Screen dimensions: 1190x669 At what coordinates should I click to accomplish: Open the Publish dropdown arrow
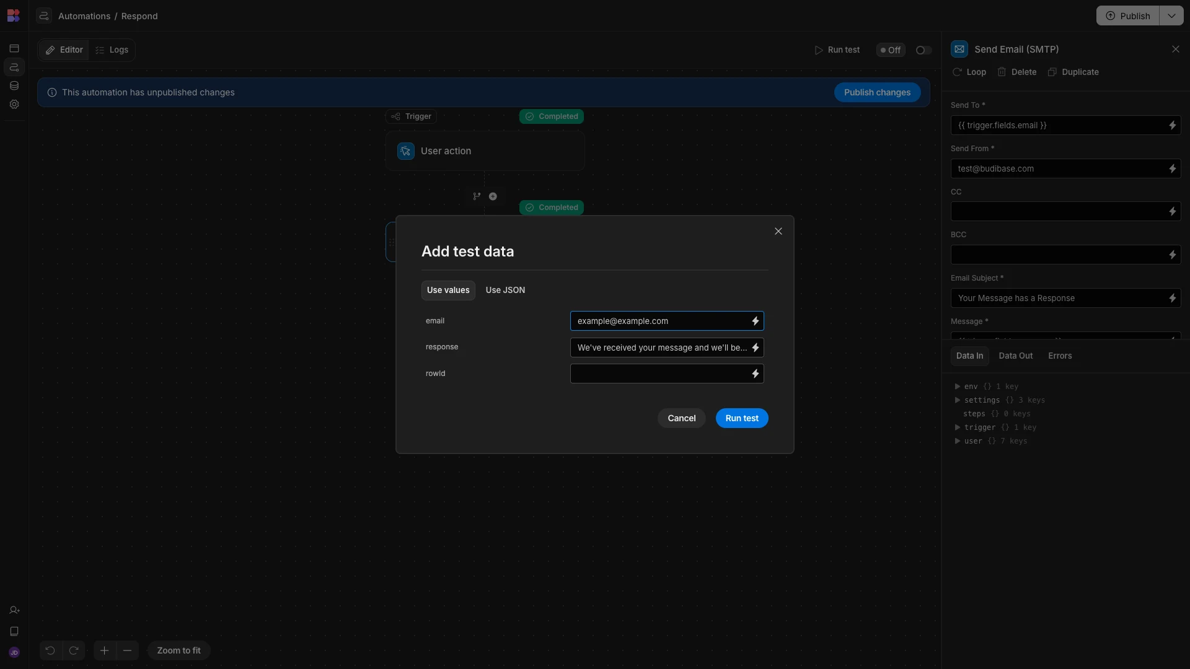[x=1171, y=15]
